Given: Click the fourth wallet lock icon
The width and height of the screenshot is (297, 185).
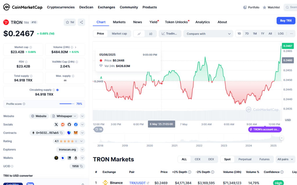Looking at the screenshot, I should (x=76, y=158).
